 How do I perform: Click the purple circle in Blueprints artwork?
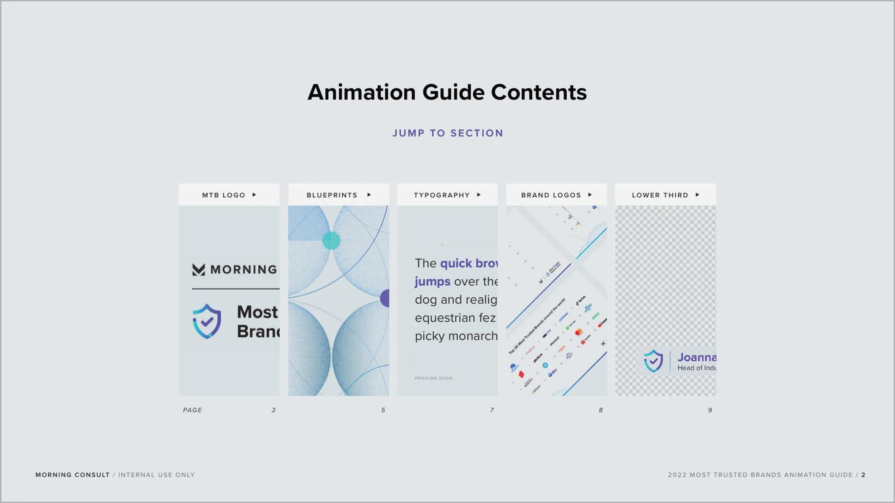pyautogui.click(x=385, y=298)
